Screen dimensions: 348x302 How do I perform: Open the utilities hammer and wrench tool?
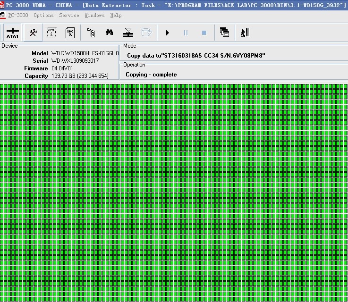[33, 33]
